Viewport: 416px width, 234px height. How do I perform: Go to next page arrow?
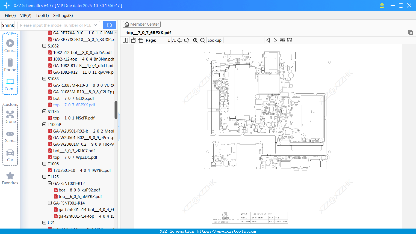click(x=187, y=40)
